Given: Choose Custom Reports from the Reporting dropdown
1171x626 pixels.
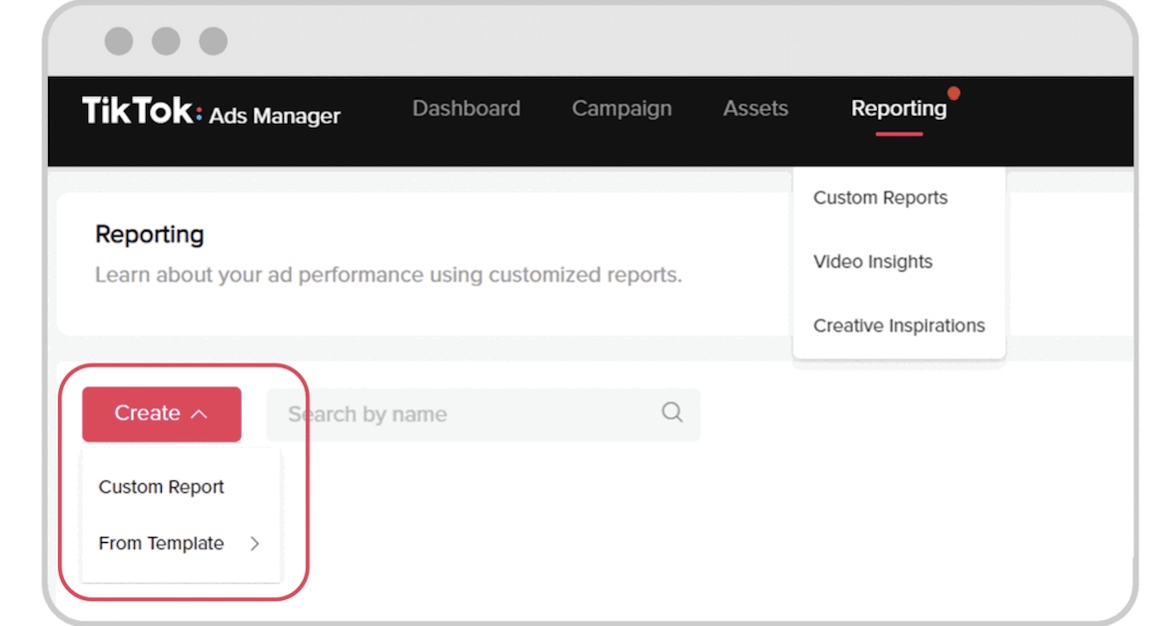Looking at the screenshot, I should pos(880,198).
